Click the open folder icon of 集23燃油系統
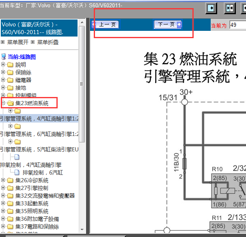Viewport: 246px width, 237px height. [11, 103]
